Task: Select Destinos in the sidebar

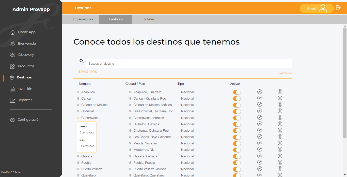Action: (x=24, y=77)
